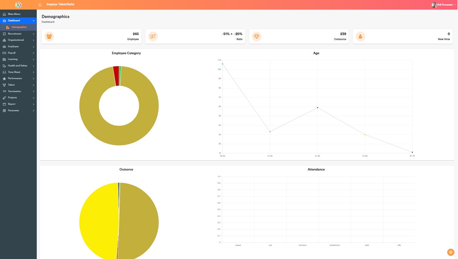Click olive half of Outsorce pie
The image size is (458, 259).
click(139, 222)
